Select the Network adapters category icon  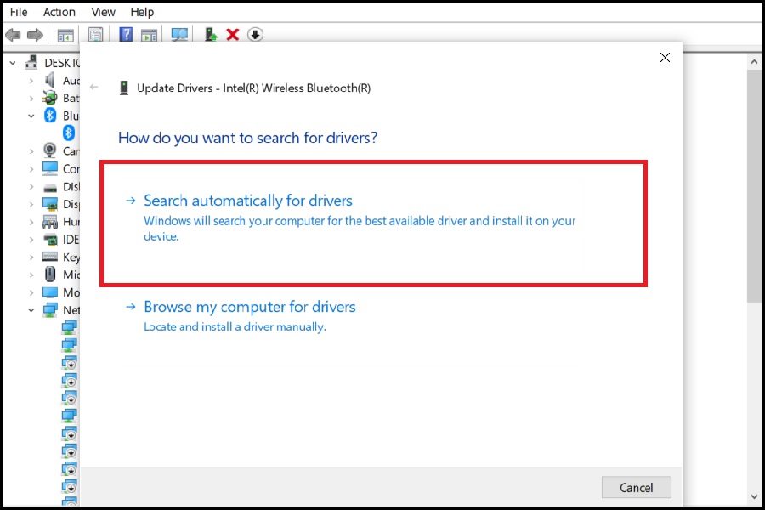coord(50,310)
